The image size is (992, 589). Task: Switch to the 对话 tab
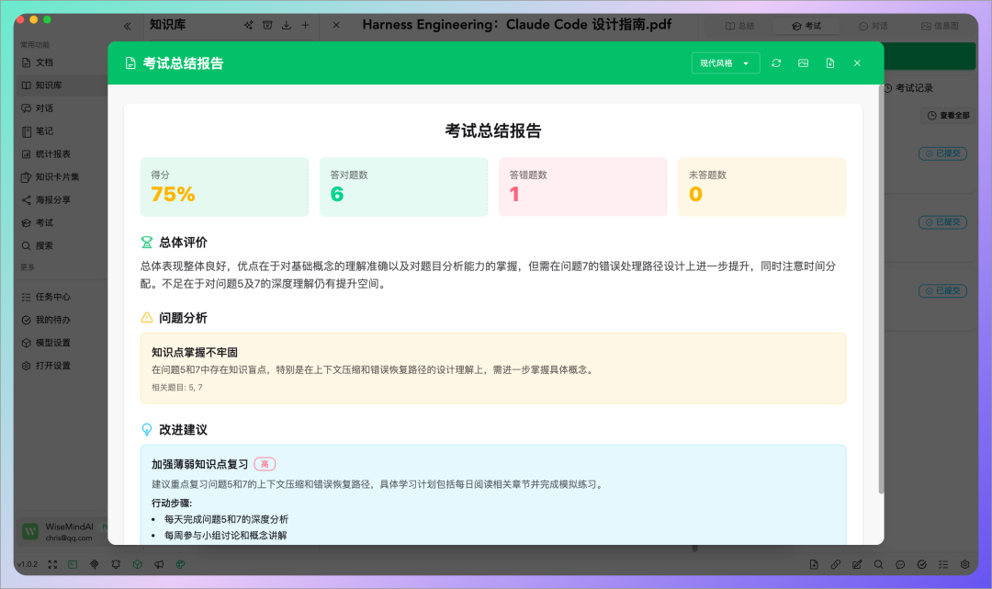click(874, 26)
